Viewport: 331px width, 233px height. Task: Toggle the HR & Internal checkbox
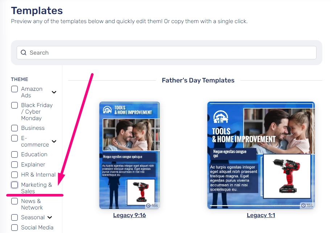pyautogui.click(x=15, y=175)
